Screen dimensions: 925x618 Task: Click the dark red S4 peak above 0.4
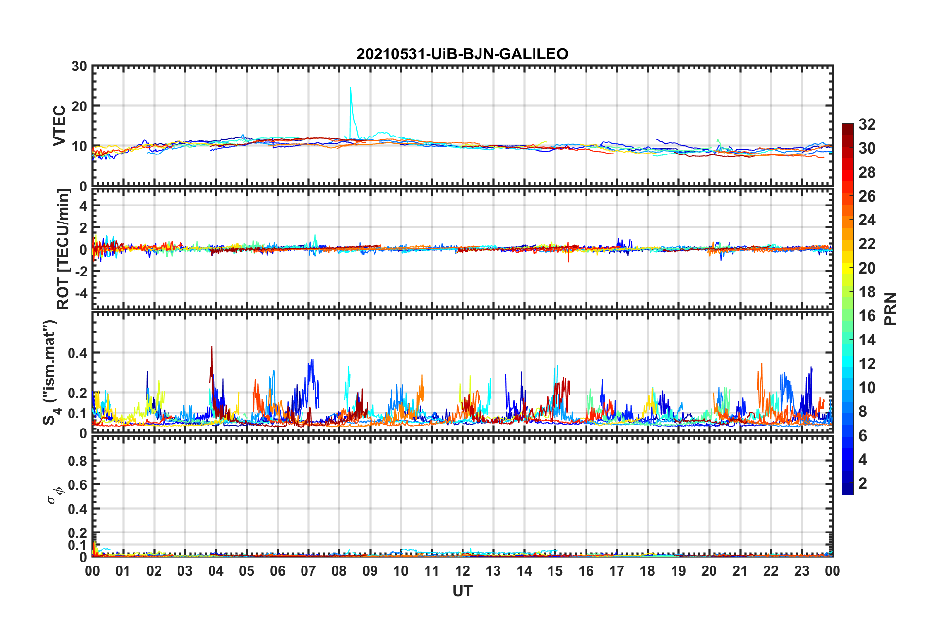coord(212,347)
